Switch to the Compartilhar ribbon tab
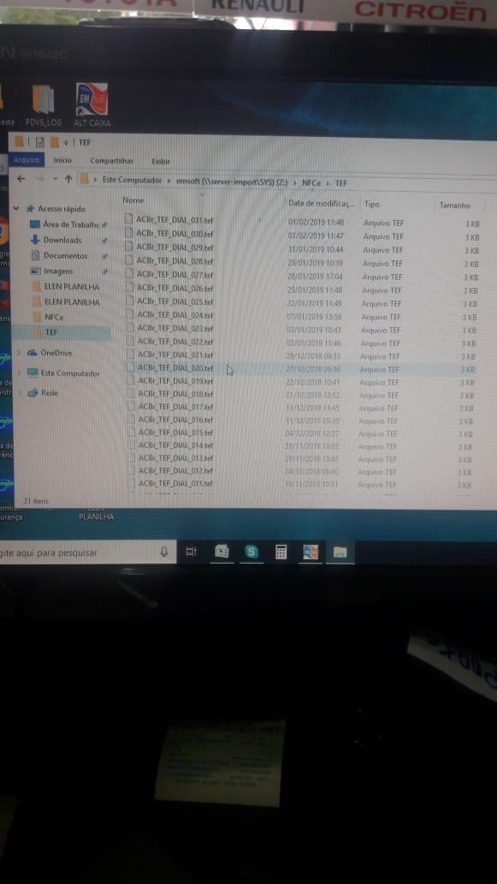This screenshot has width=497, height=884. coord(111,161)
